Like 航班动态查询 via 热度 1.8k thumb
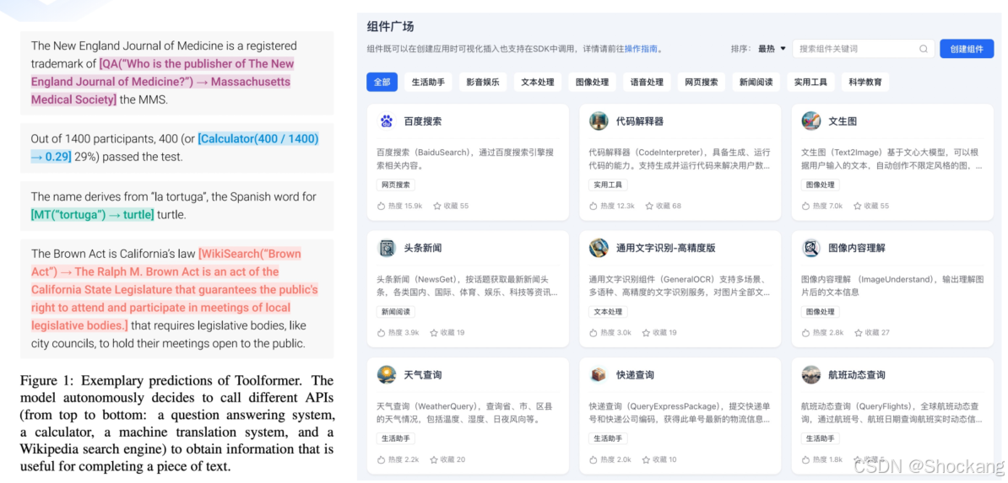The image size is (1008, 483). point(805,460)
